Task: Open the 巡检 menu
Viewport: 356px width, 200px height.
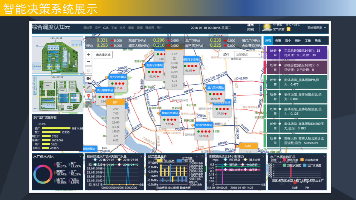Action: [x=122, y=28]
